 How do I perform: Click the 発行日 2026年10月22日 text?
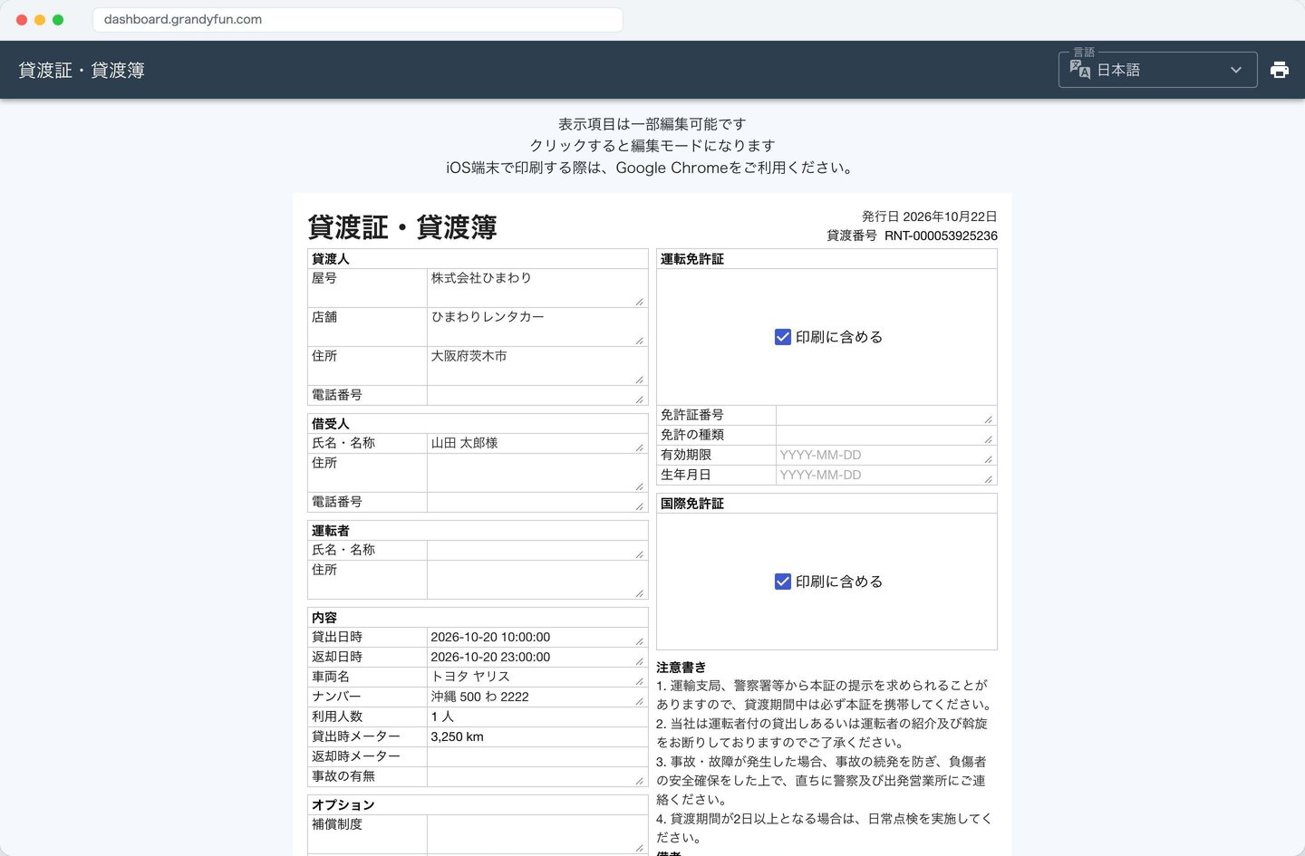929,216
